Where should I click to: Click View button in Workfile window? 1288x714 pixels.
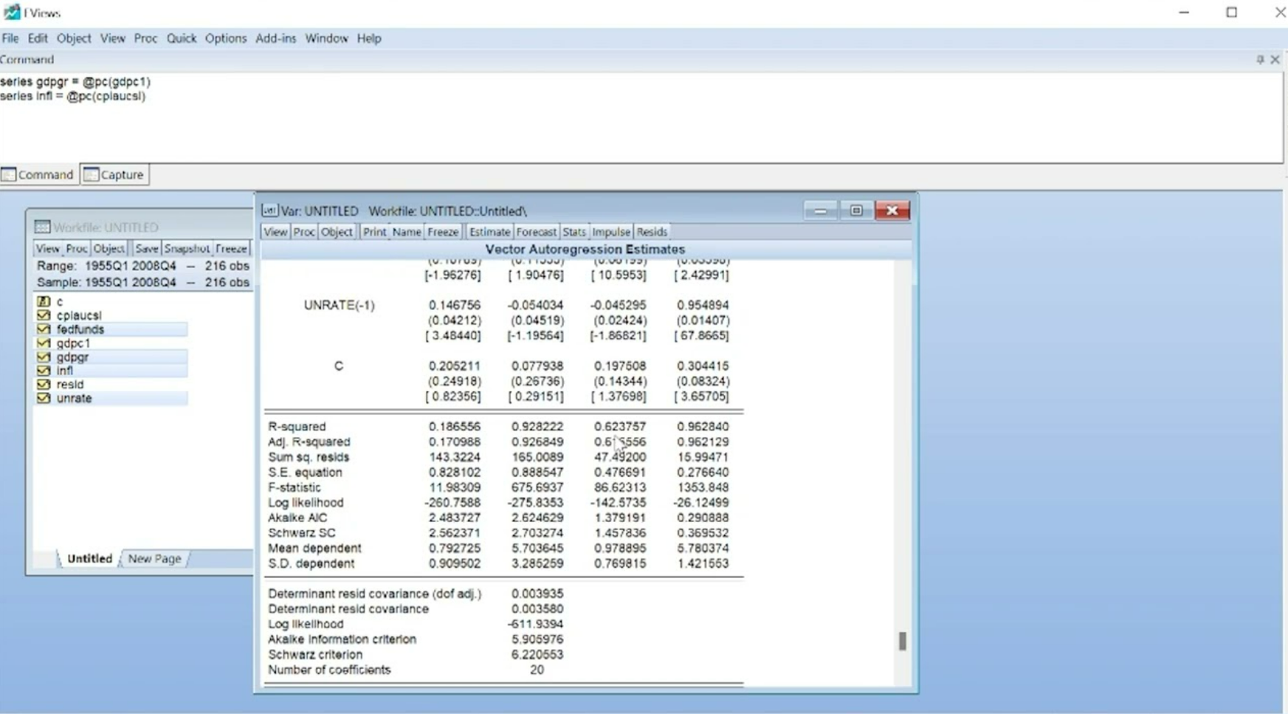[x=48, y=249]
